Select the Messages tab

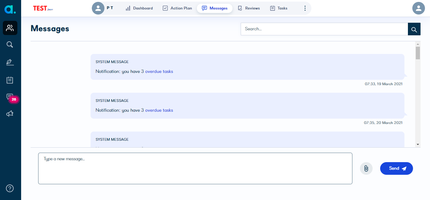[215, 8]
